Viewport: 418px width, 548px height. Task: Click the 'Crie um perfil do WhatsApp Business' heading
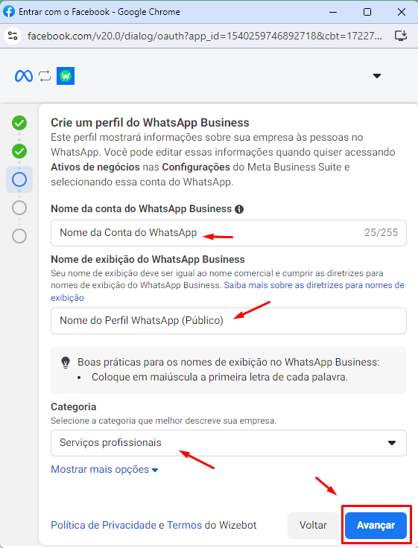coord(150,123)
